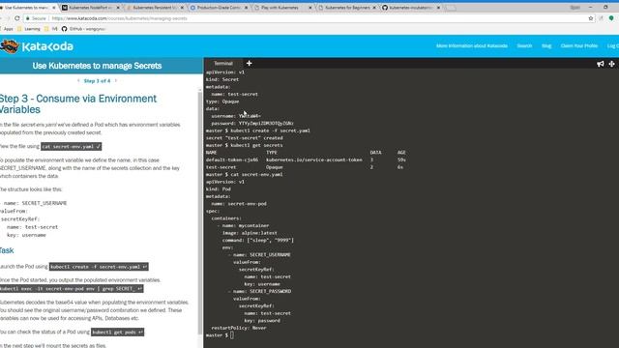Close the Kubernetes NodePort tab
This screenshot has width=619, height=348.
118,8
